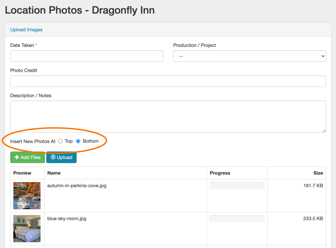The image size is (336, 248).
Task: Click the upload arrow icon on Upload button
Action: click(x=53, y=158)
